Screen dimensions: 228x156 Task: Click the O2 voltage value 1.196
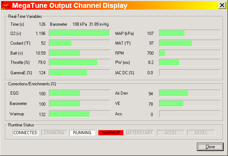(41, 34)
